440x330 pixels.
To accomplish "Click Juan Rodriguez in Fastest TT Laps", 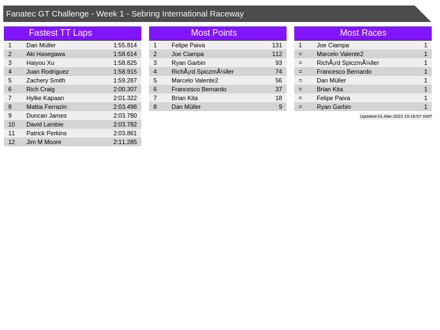I will click(47, 71).
